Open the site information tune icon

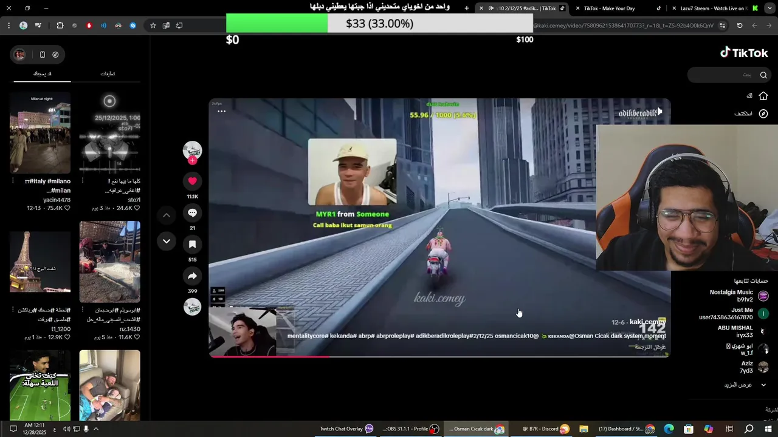722,25
